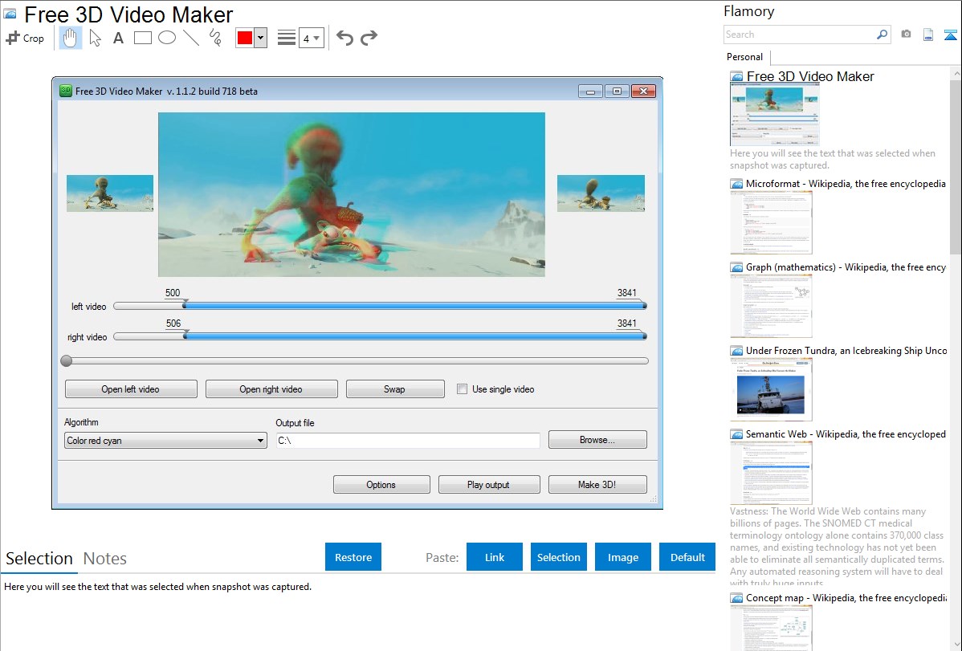962x651 pixels.
Task: Click the Paste Default button
Action: 687,557
